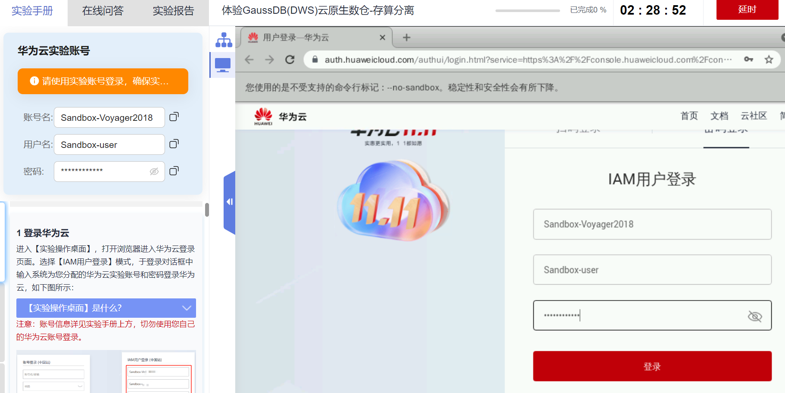Click the browser address bar URL

coord(528,60)
